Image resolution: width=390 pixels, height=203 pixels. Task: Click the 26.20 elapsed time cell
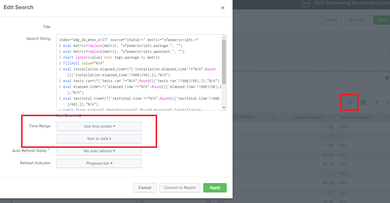click(x=328, y=155)
